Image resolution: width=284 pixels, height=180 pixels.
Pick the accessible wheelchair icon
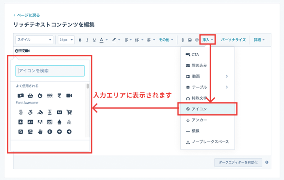click(30, 112)
